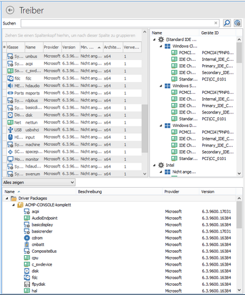This screenshot has height=295, width=245.
Task: Collapse the Driver Packages node
Action: [7, 199]
